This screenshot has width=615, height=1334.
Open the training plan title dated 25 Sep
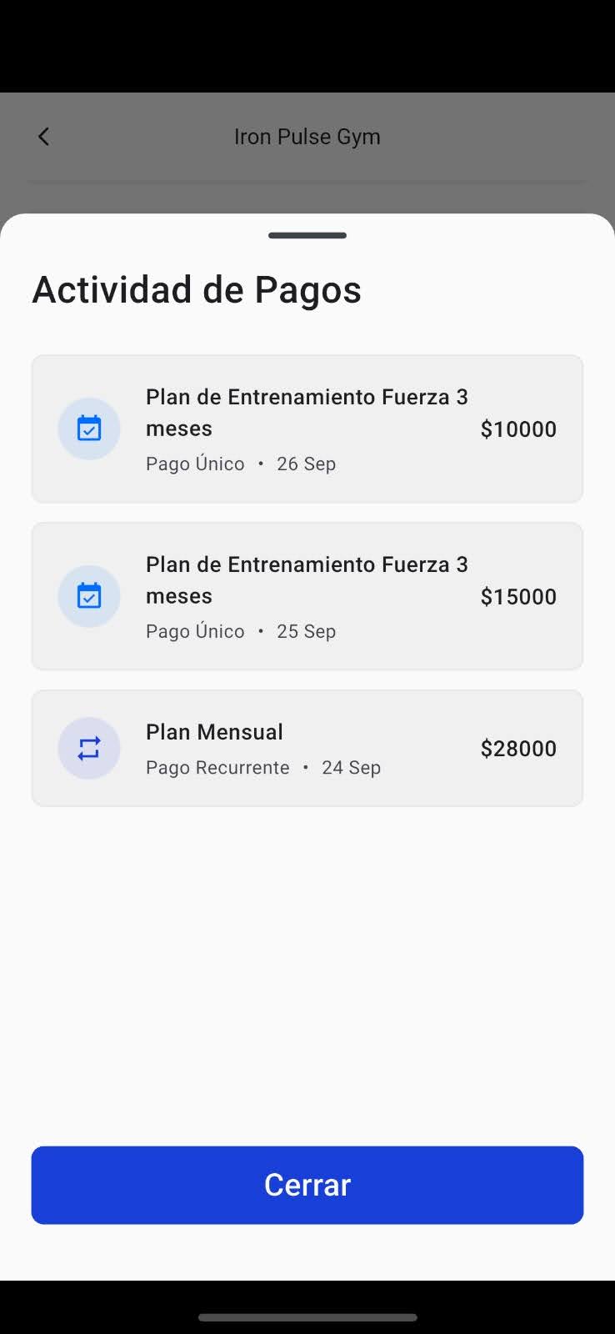[307, 579]
